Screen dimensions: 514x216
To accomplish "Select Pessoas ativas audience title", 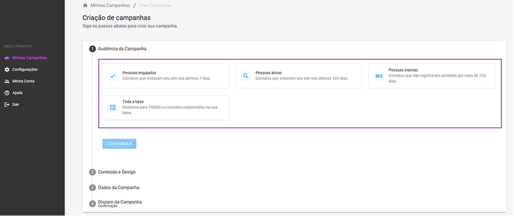I will pos(268,73).
